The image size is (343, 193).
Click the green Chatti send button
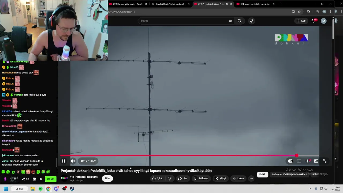pos(51,179)
